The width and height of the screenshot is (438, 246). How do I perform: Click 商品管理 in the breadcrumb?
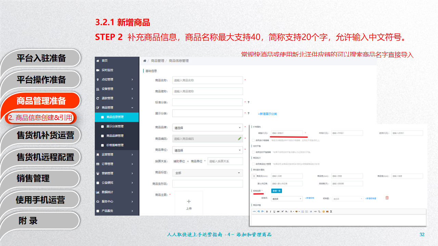(157, 61)
